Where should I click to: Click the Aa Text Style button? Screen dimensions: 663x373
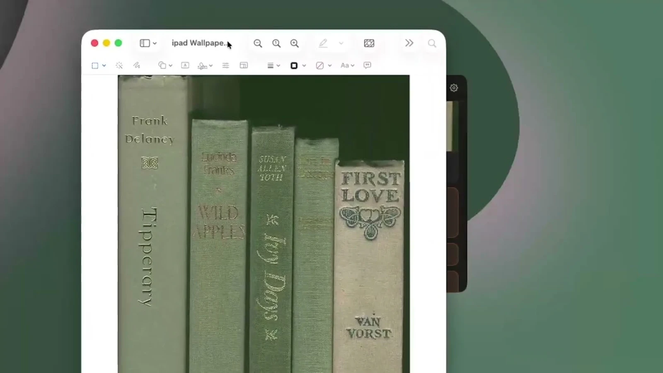(x=344, y=65)
